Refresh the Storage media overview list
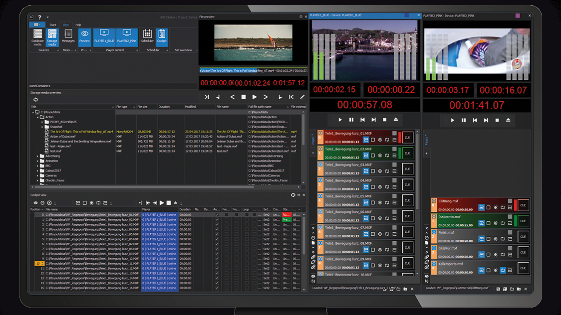The image size is (561, 315). pos(35,100)
